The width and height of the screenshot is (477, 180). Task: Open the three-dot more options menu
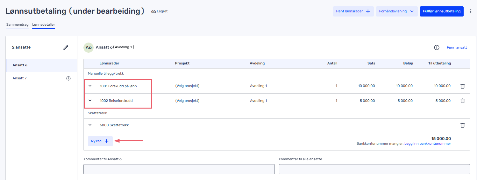471,11
